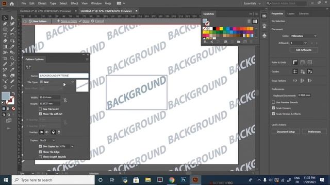Pick the Ellipse shape tool
The height and width of the screenshot is (185, 330).
pyautogui.click(x=5, y=29)
